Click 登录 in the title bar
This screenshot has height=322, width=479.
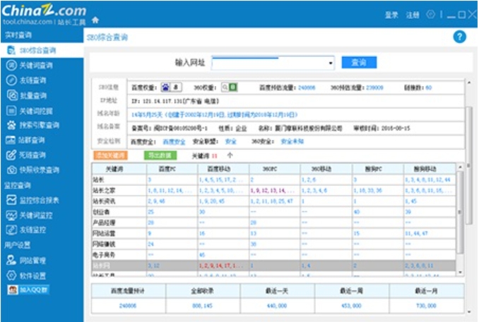(x=391, y=15)
